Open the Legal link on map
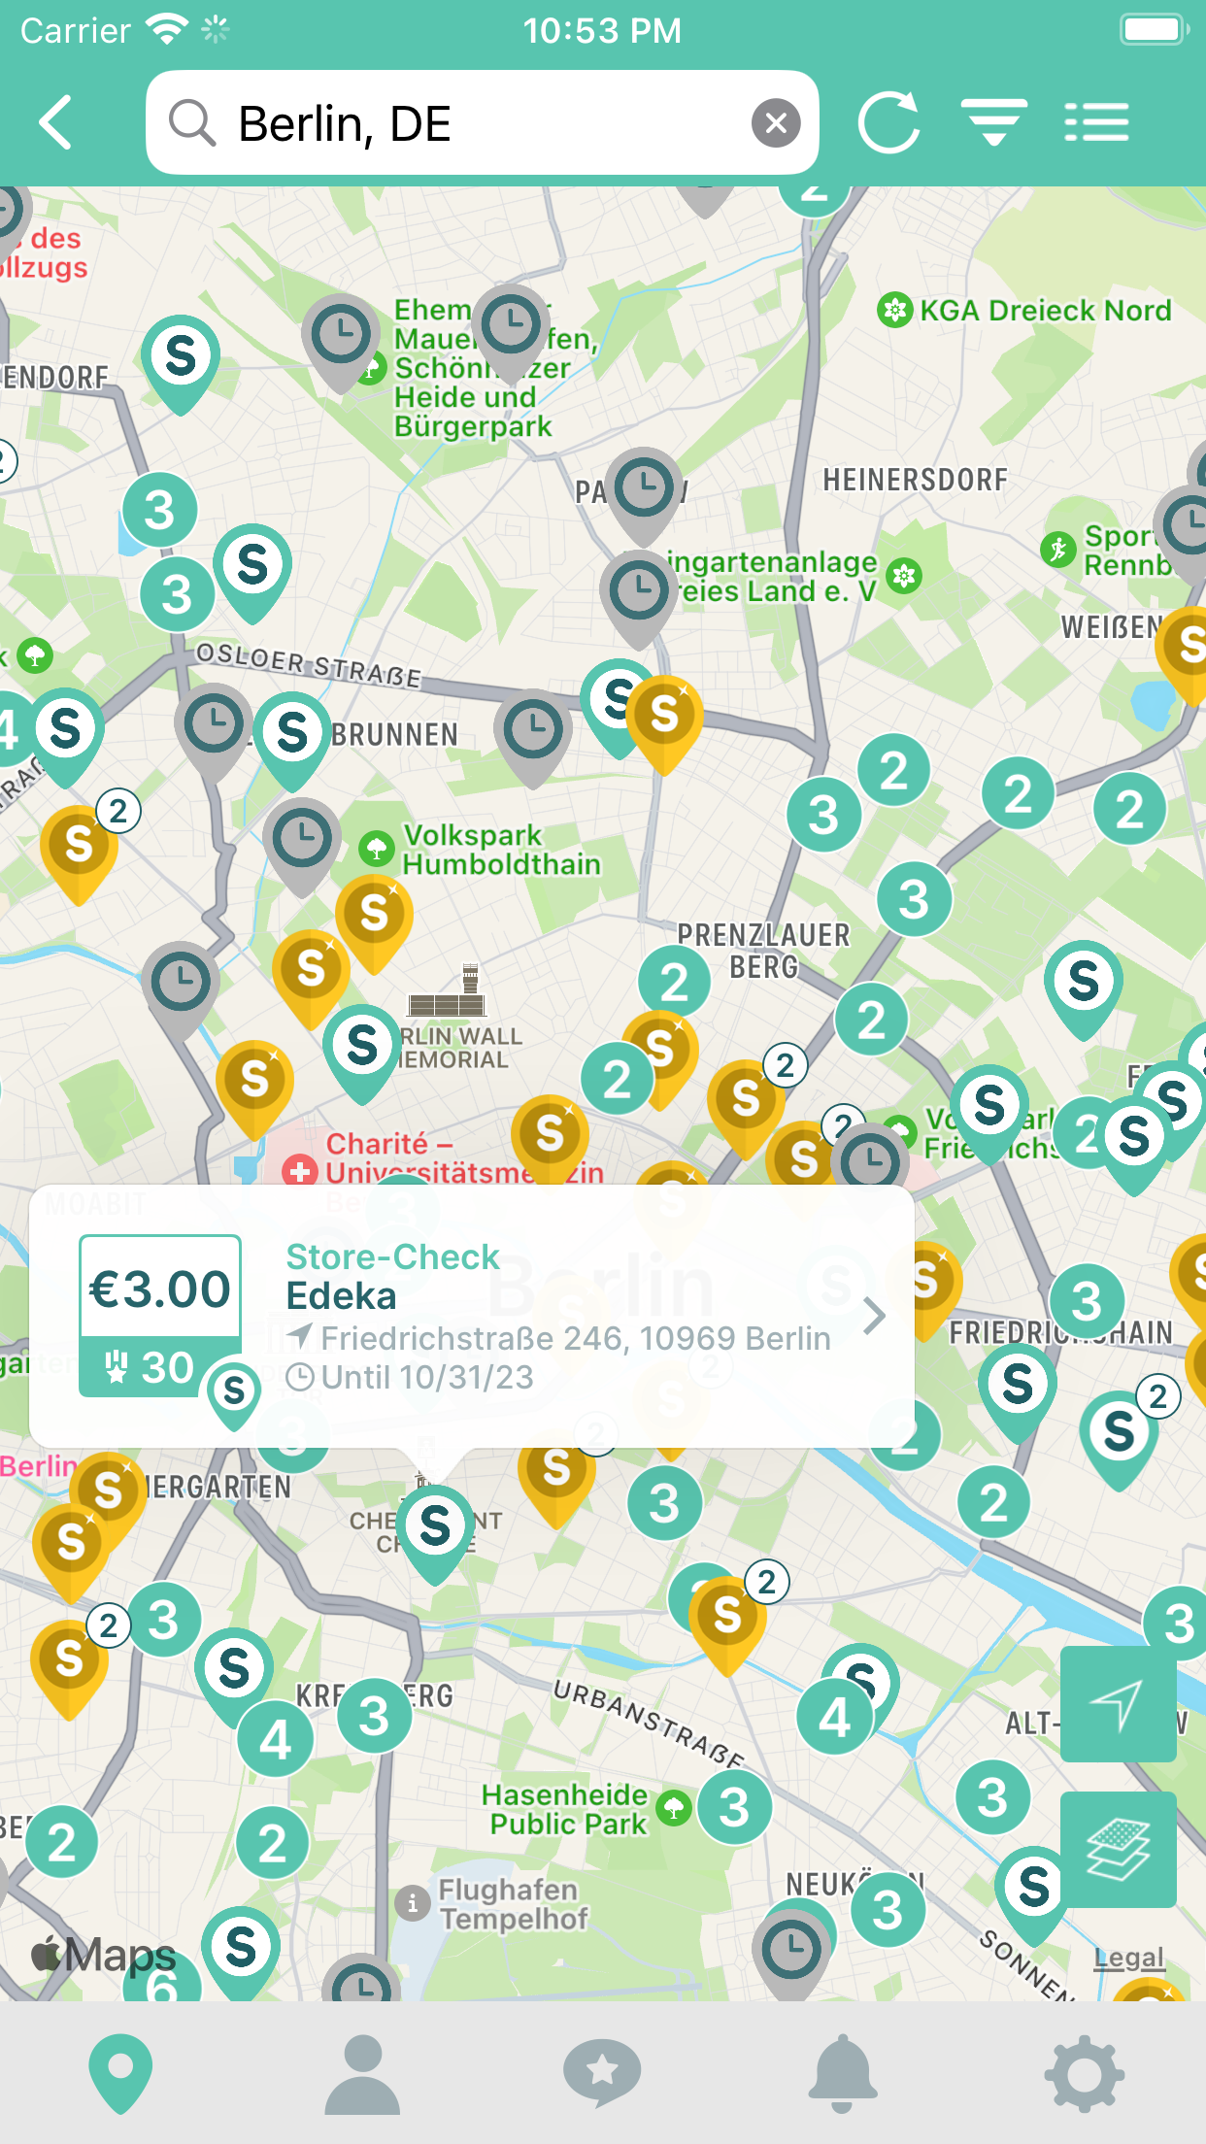Image resolution: width=1206 pixels, height=2144 pixels. tap(1128, 1958)
